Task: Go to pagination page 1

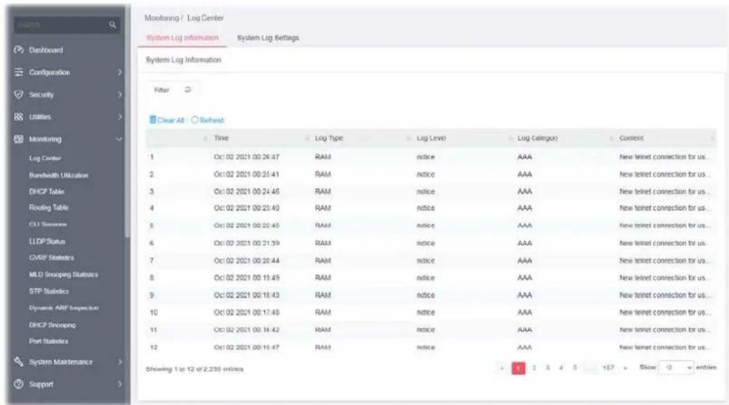Action: pyautogui.click(x=518, y=368)
